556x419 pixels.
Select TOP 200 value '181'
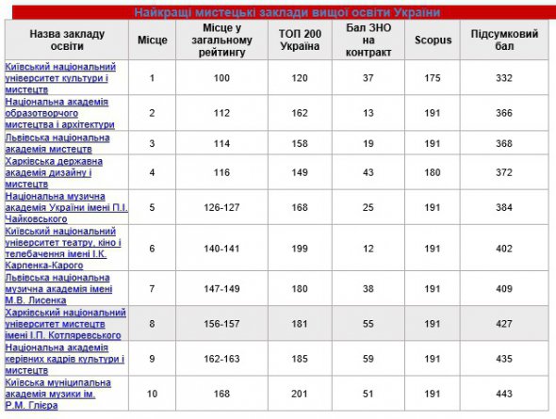(300, 324)
